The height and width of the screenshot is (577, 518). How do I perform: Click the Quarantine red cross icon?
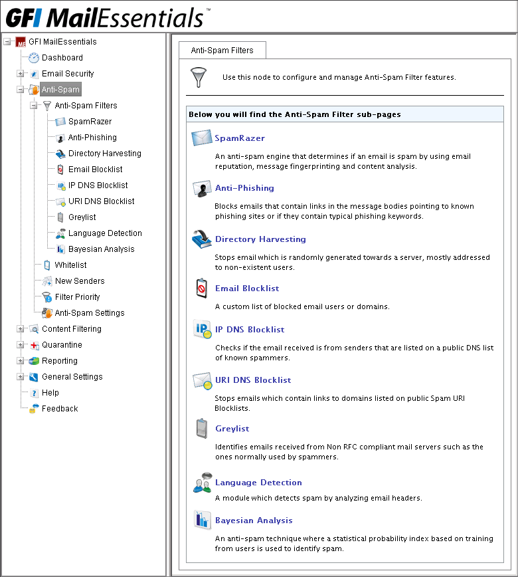pos(34,345)
